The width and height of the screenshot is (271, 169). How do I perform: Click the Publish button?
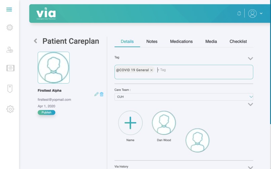coord(46,112)
